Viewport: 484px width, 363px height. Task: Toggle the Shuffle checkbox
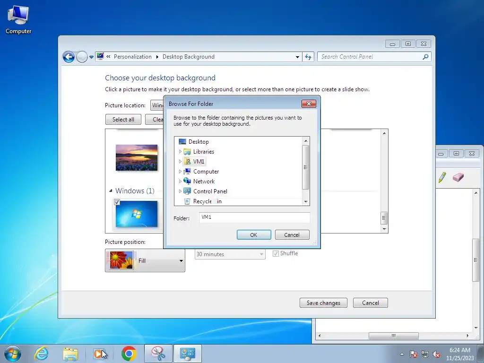pyautogui.click(x=276, y=254)
